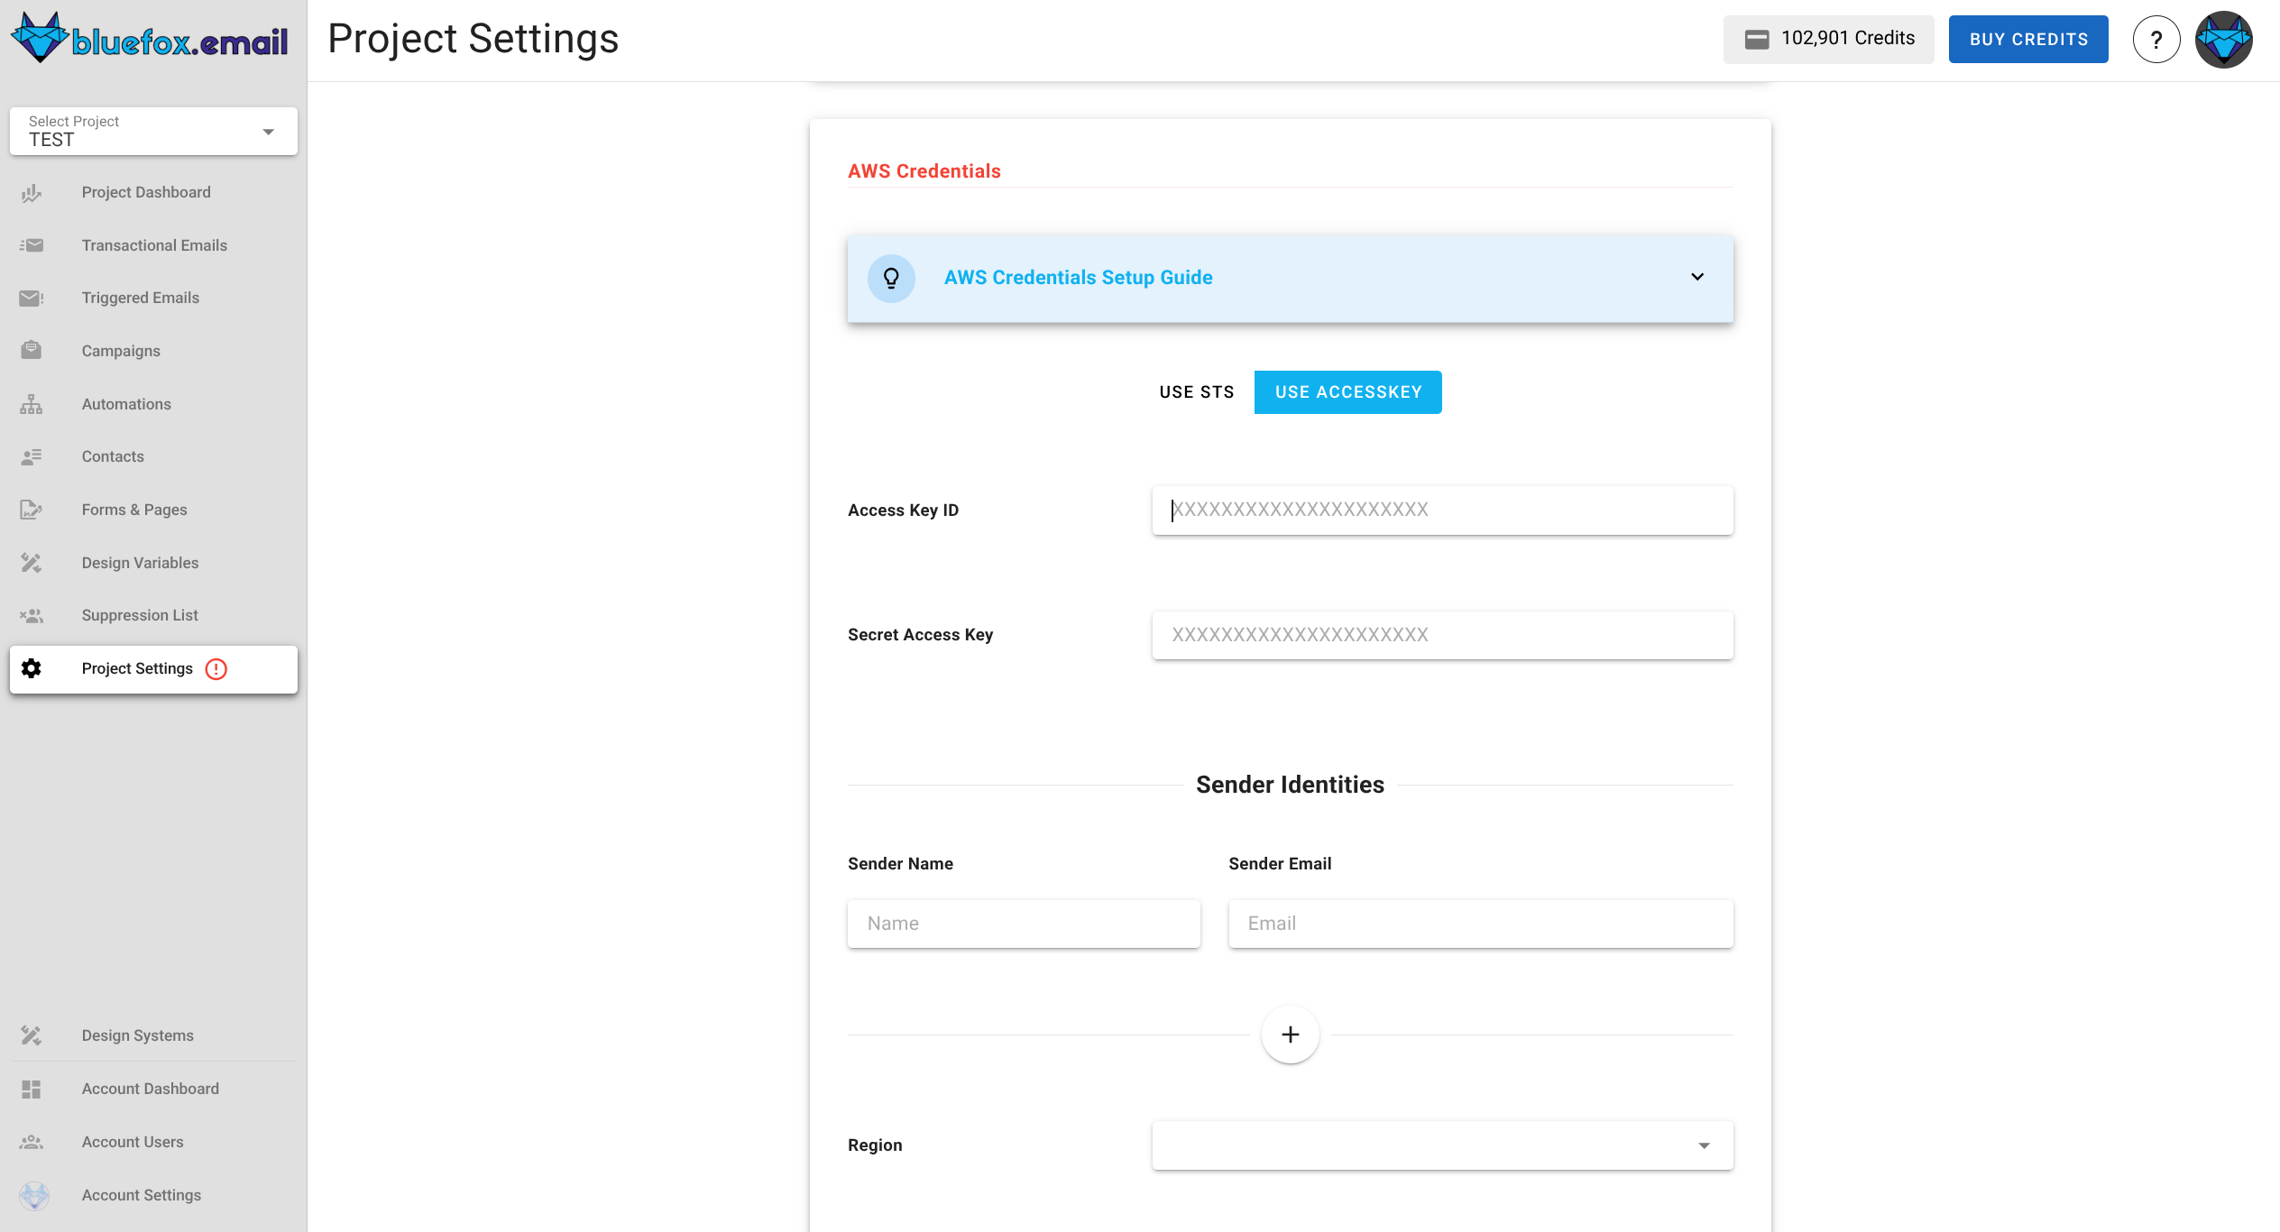Collapse the AWS Credentials Setup Guide panel
The height and width of the screenshot is (1232, 2280).
(1696, 277)
